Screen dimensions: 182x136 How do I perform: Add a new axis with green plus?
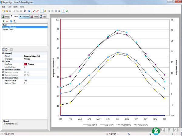pyautogui.click(x=3, y=21)
